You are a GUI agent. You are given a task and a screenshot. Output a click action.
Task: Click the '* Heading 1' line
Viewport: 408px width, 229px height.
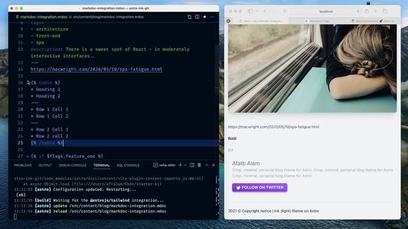point(45,89)
